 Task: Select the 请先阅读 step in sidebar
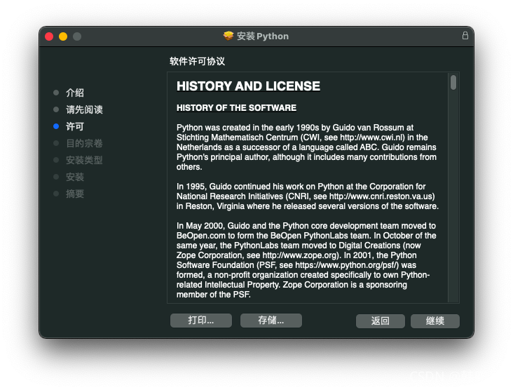84,109
